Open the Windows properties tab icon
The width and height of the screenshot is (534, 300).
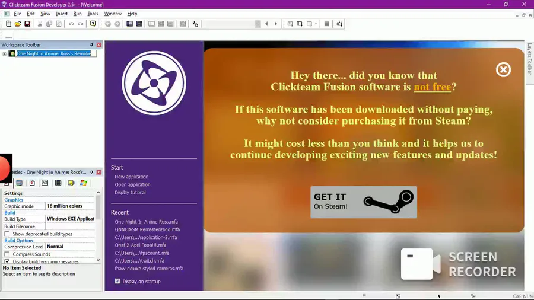[84, 183]
